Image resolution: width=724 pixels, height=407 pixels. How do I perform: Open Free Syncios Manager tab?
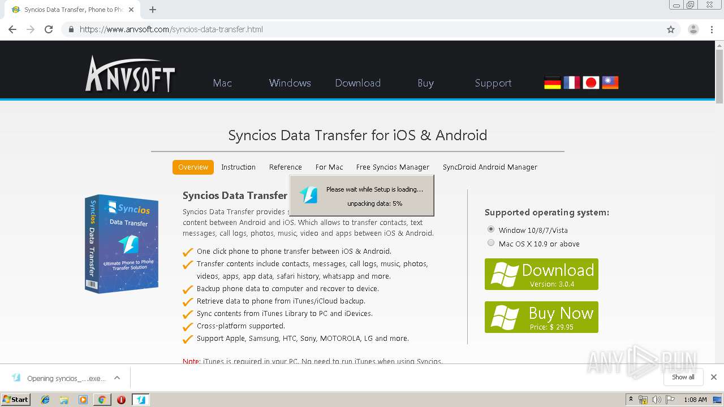[x=393, y=167]
